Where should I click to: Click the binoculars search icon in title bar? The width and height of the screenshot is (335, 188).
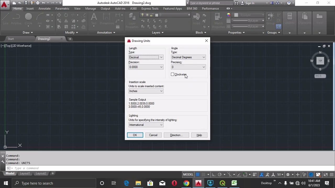pos(236,3)
